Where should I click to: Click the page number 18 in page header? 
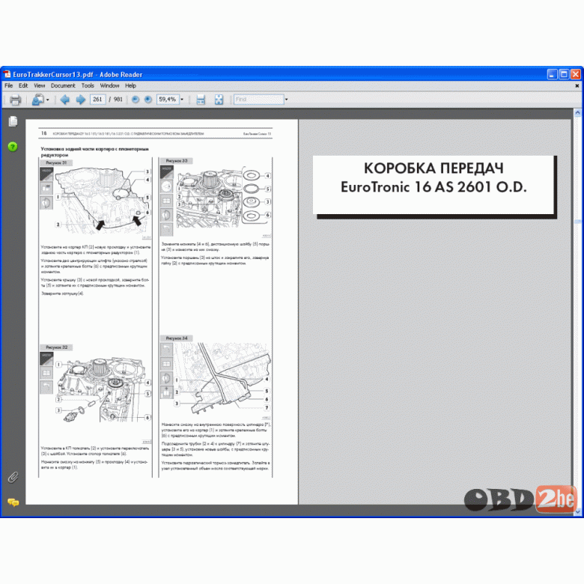coord(44,133)
